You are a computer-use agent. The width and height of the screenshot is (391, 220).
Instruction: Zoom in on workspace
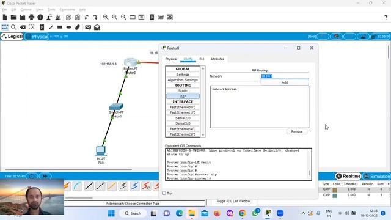(x=106, y=17)
